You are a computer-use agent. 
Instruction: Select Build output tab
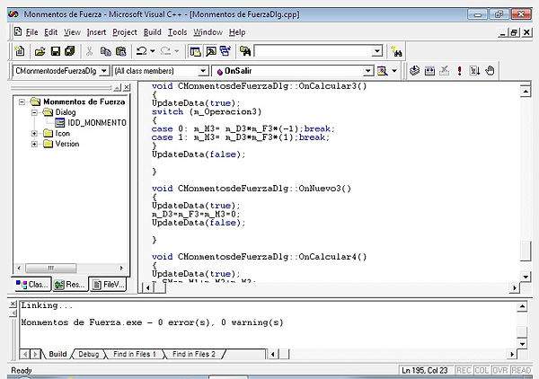point(57,354)
